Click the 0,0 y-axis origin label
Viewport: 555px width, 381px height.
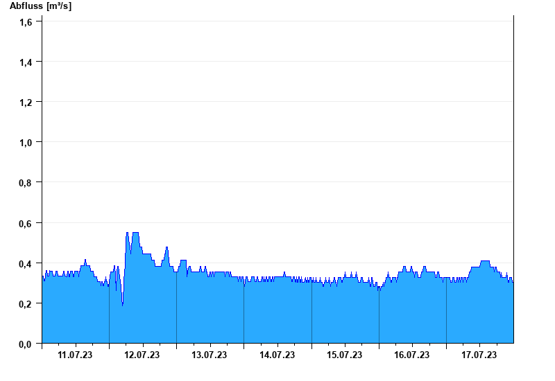pos(26,344)
